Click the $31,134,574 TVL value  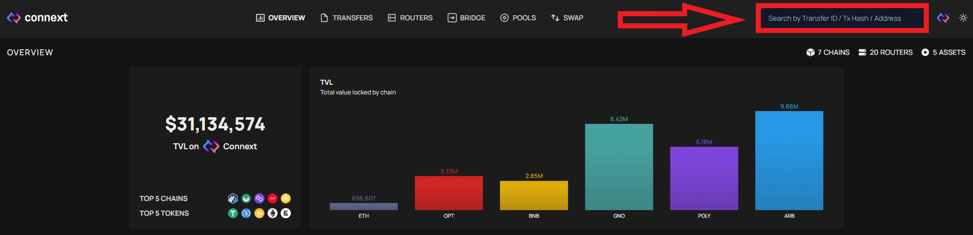(215, 124)
